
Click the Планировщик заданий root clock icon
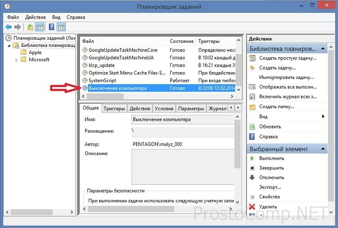click(8, 38)
